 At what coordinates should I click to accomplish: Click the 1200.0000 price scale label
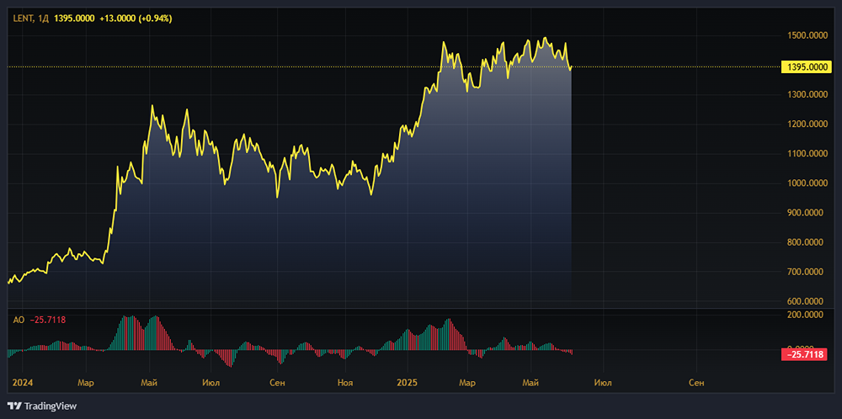(806, 125)
